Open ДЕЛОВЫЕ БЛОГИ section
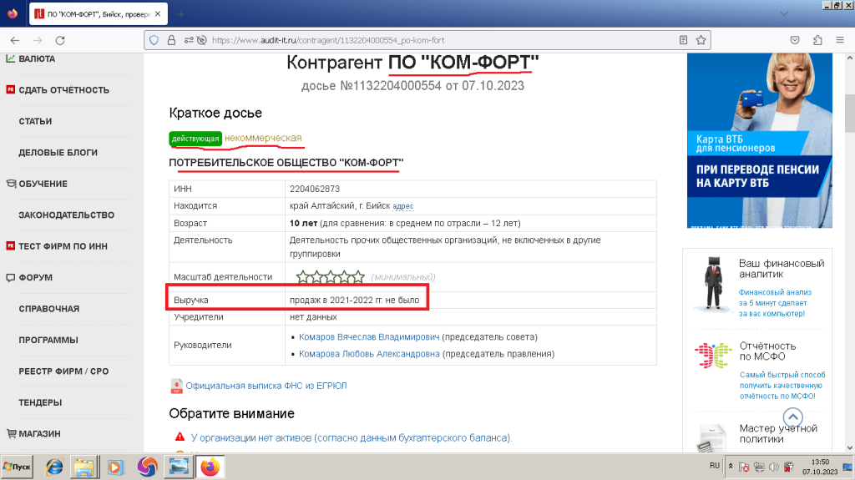This screenshot has height=480, width=855. coord(58,153)
